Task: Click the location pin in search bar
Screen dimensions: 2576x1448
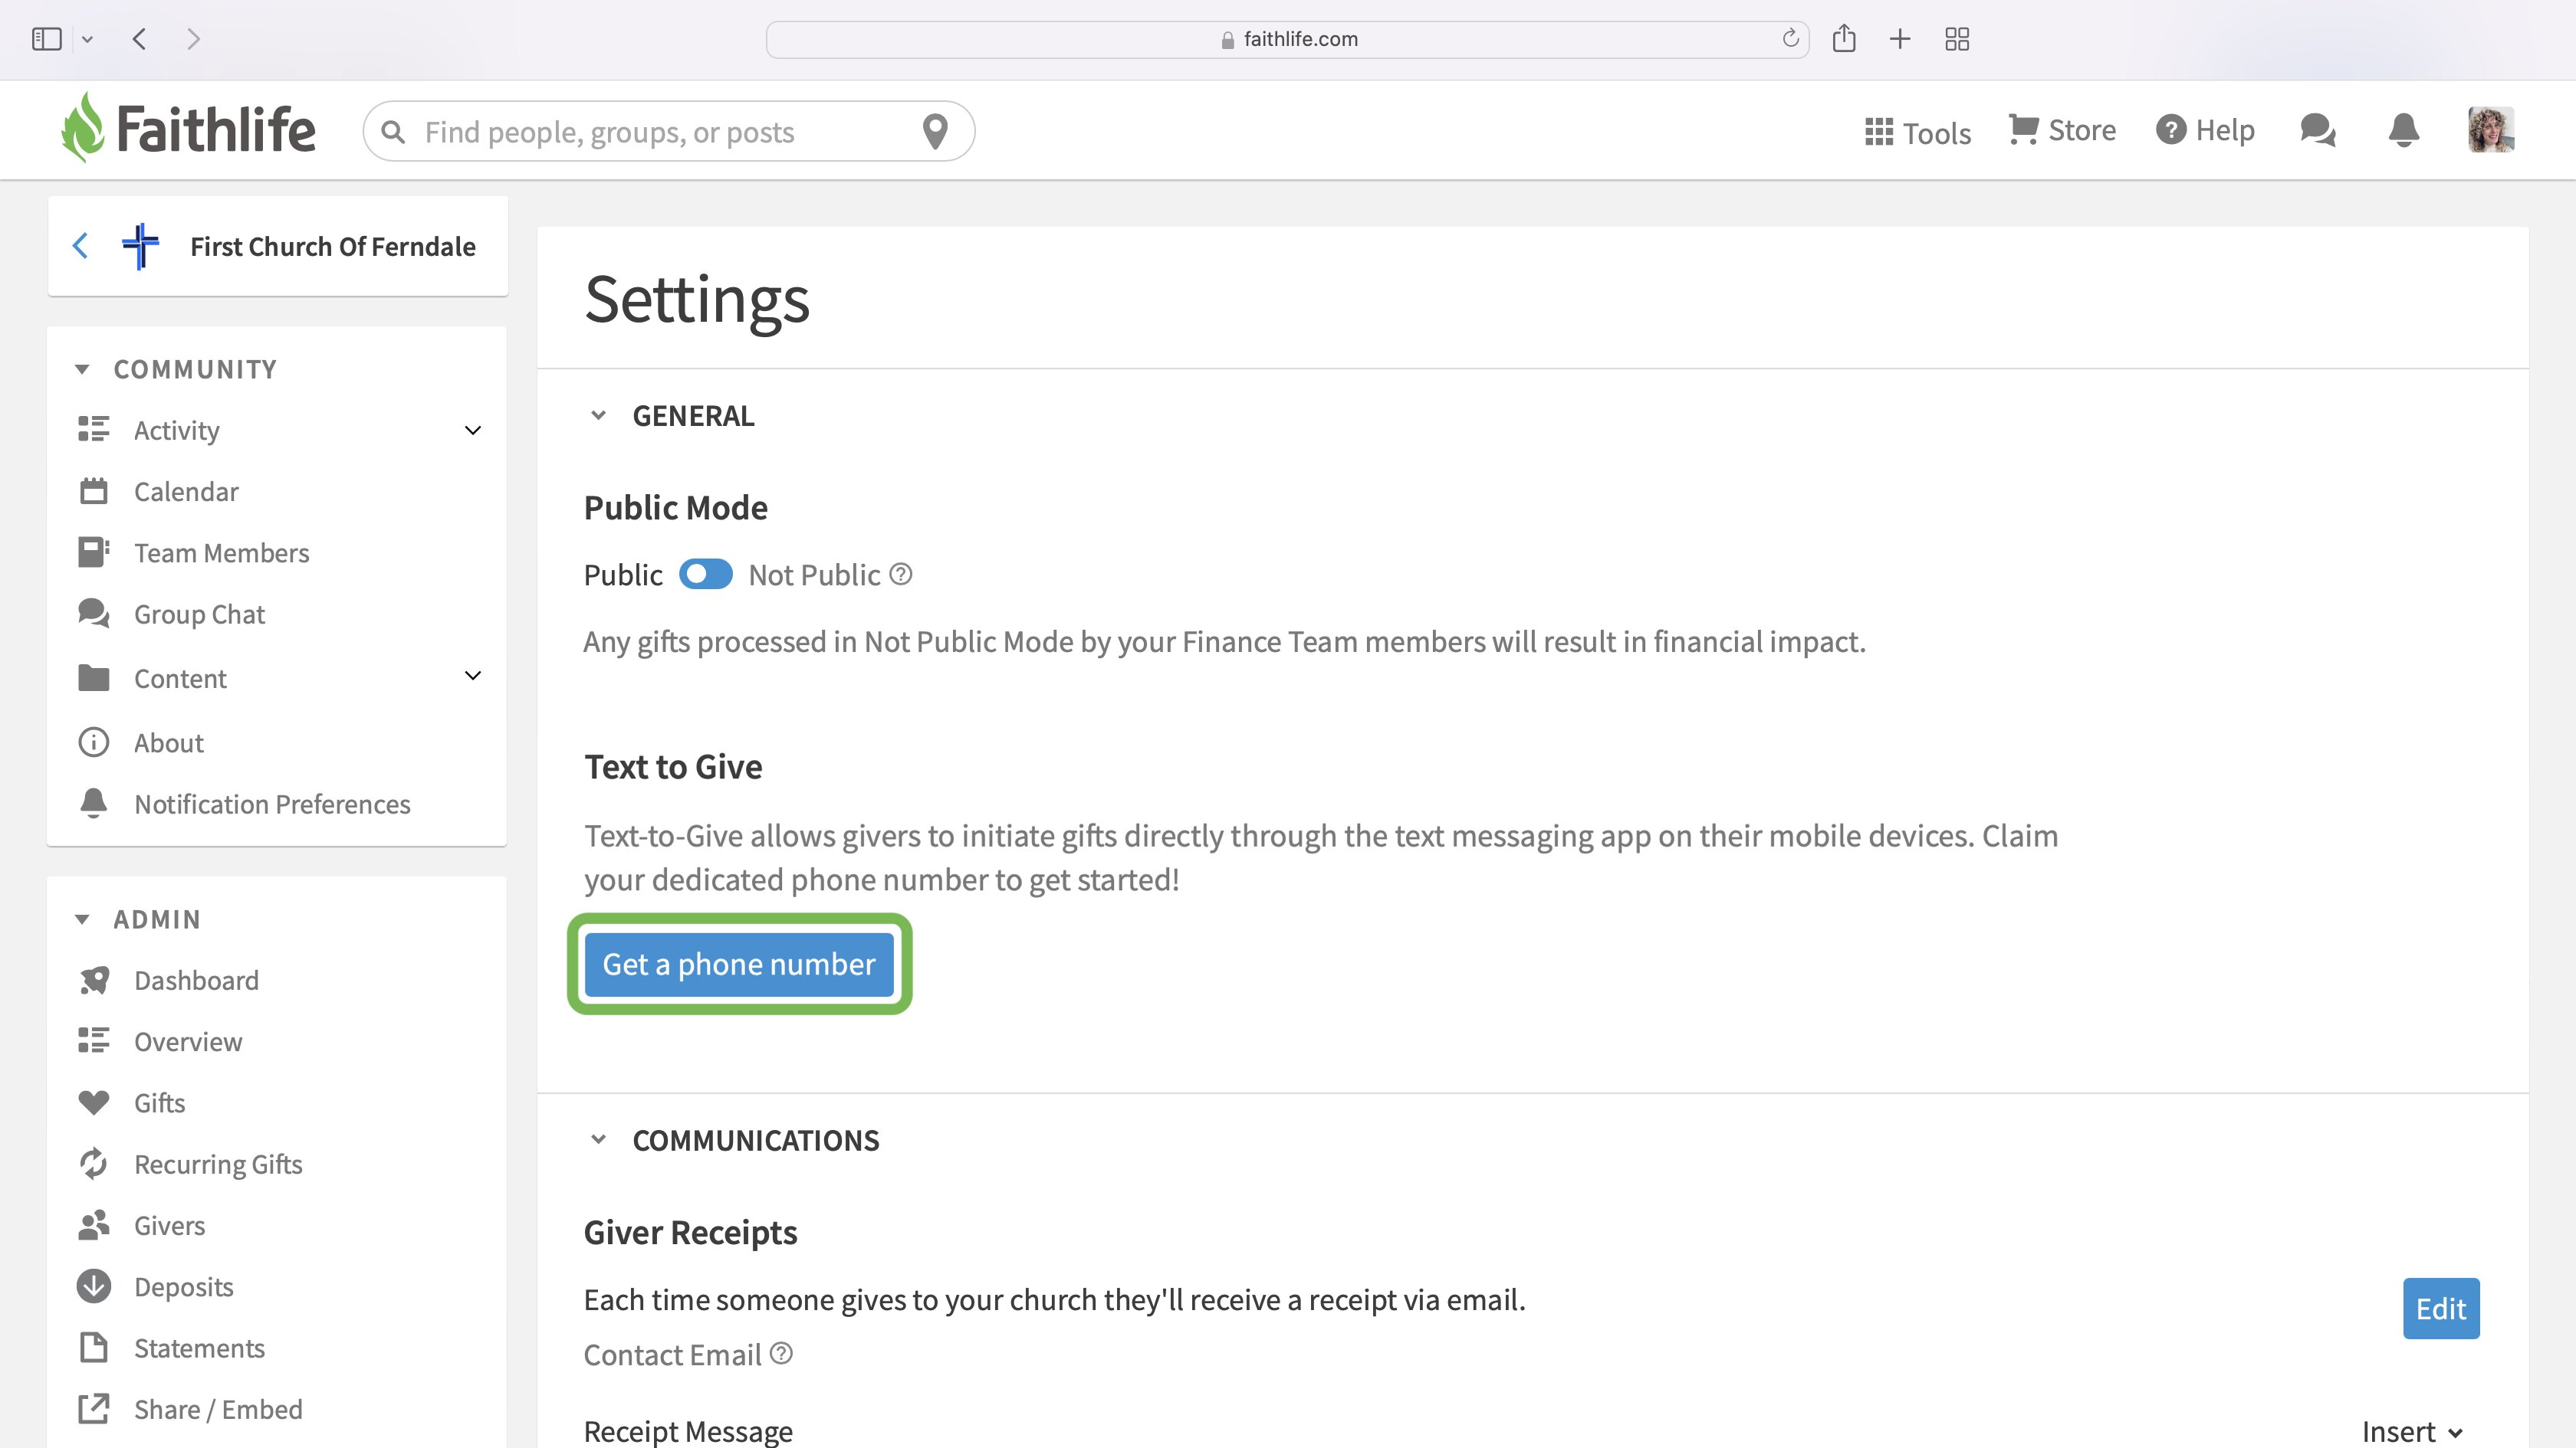Action: [x=935, y=131]
